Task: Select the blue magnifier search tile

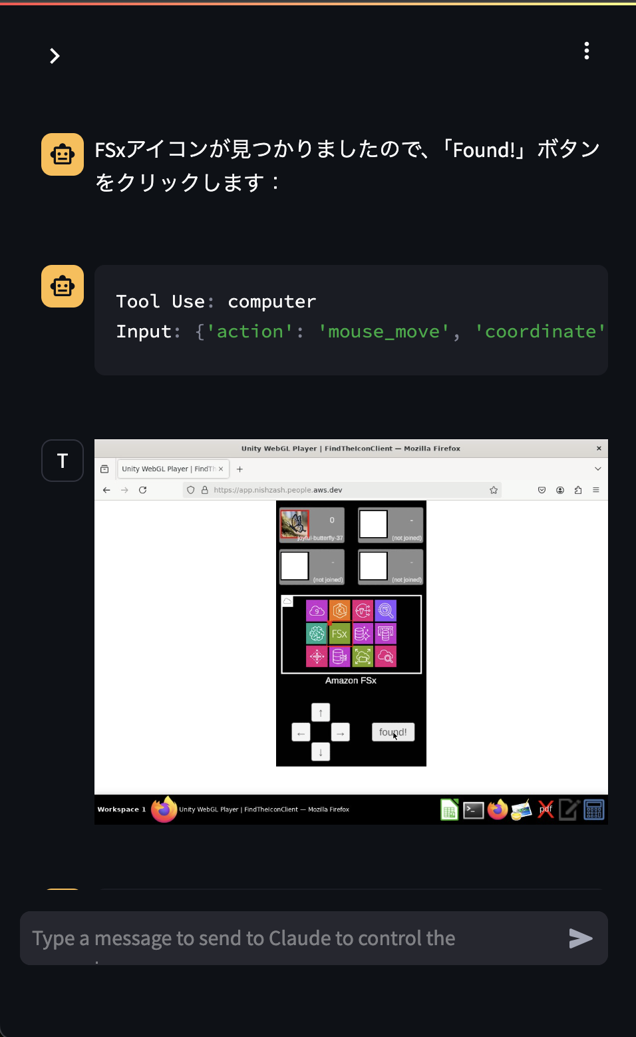Action: tap(385, 610)
